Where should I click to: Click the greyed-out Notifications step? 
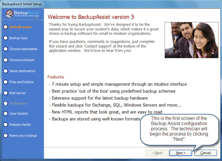[18, 103]
